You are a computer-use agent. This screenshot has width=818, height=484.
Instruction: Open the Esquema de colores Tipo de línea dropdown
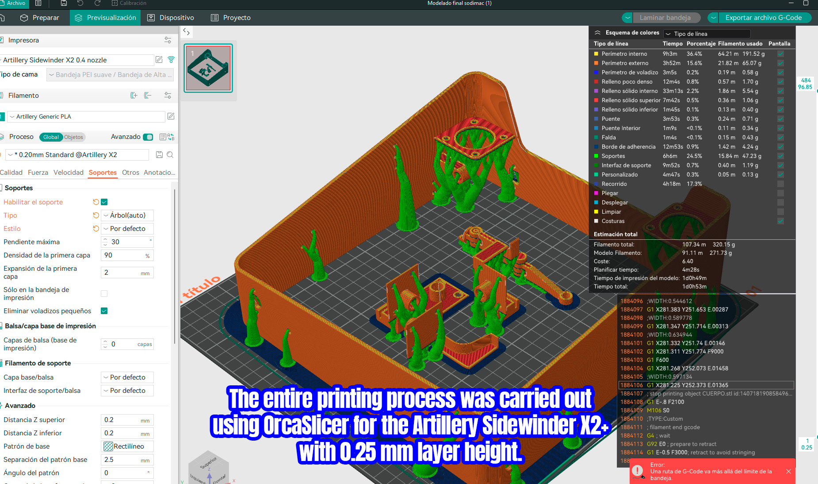(707, 34)
